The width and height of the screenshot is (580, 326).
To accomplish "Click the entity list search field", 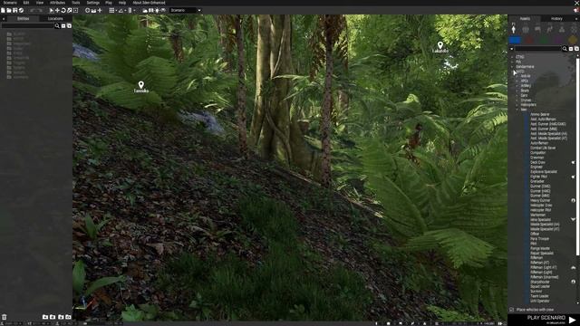I will tap(28, 26).
